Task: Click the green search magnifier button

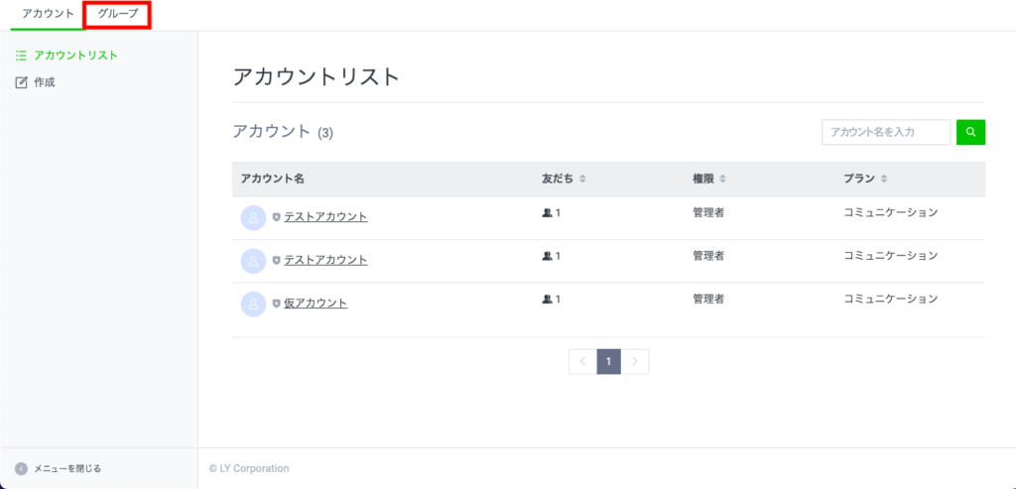Action: pyautogui.click(x=970, y=132)
